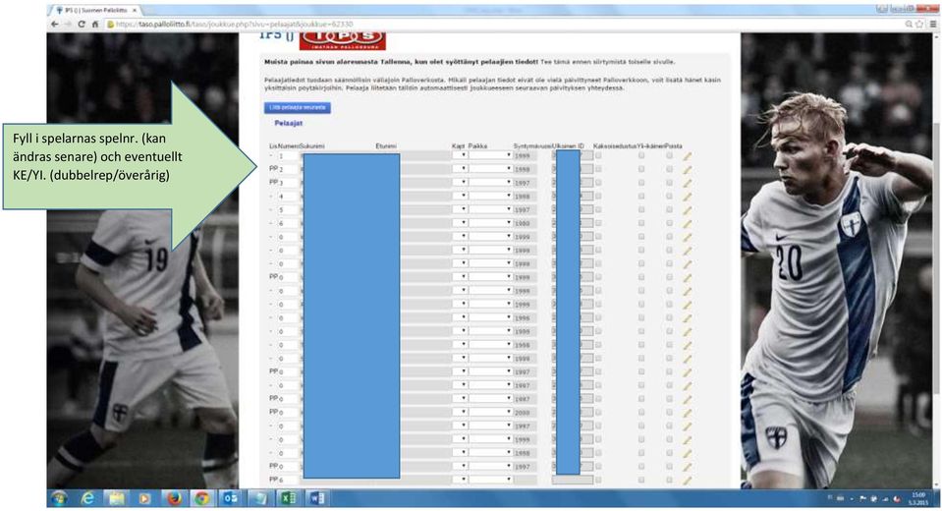
Task: Open Word from the Windows taskbar
Action: click(x=317, y=498)
